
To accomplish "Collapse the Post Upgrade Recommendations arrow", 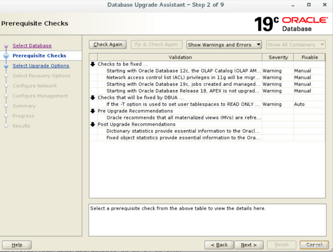I will click(x=93, y=125).
